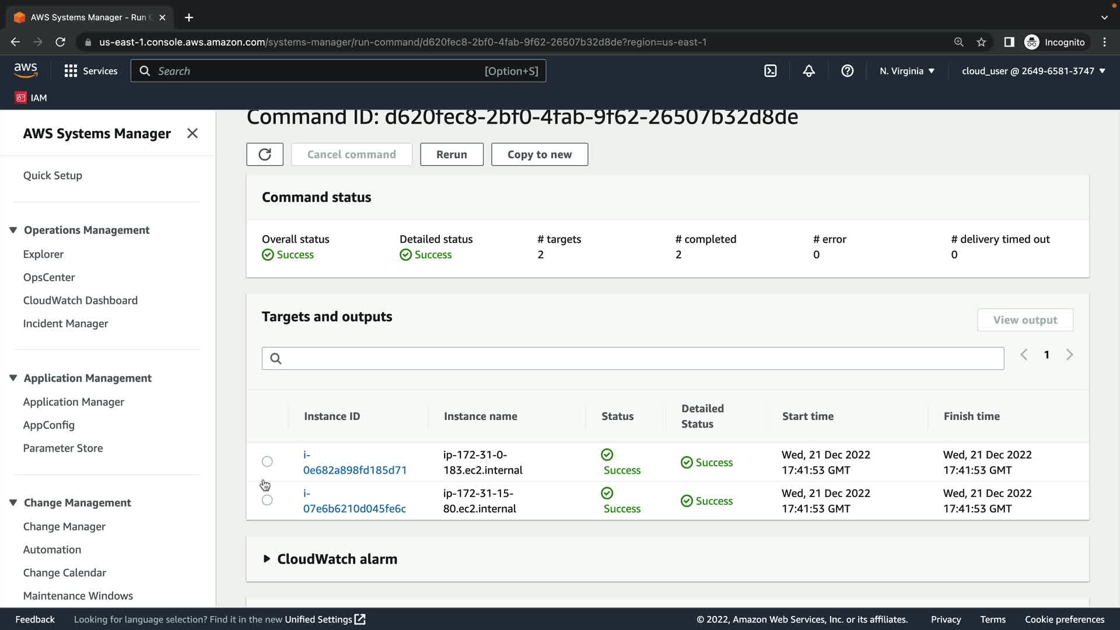Open Parameter Store in sidebar

click(63, 448)
